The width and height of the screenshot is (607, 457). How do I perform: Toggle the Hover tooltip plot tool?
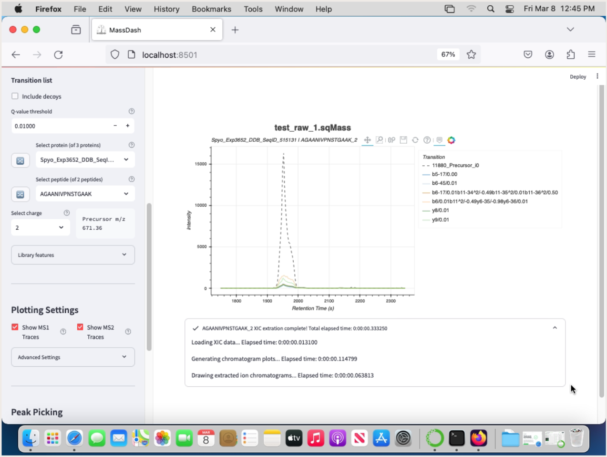(440, 140)
